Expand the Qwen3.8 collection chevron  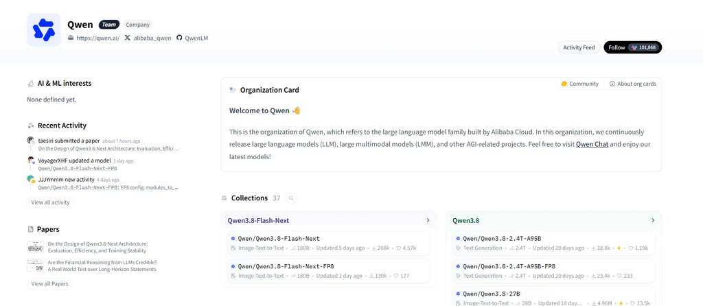653,220
